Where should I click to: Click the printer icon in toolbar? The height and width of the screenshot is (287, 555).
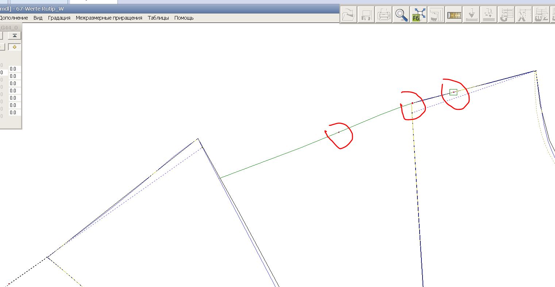click(384, 15)
